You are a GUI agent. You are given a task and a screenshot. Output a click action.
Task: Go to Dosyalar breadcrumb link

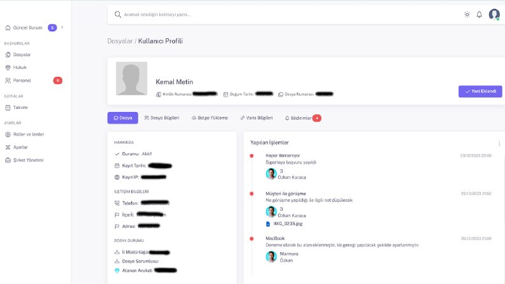click(120, 41)
